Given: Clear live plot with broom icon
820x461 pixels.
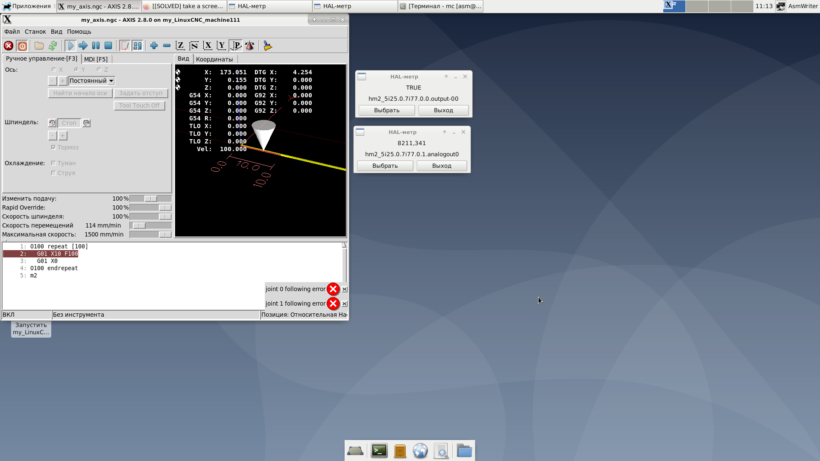Looking at the screenshot, I should coord(268,46).
